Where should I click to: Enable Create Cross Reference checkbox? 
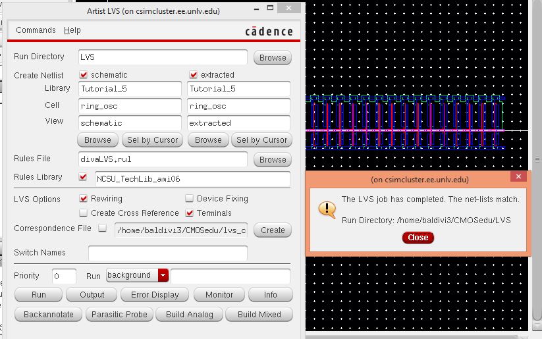click(x=84, y=213)
